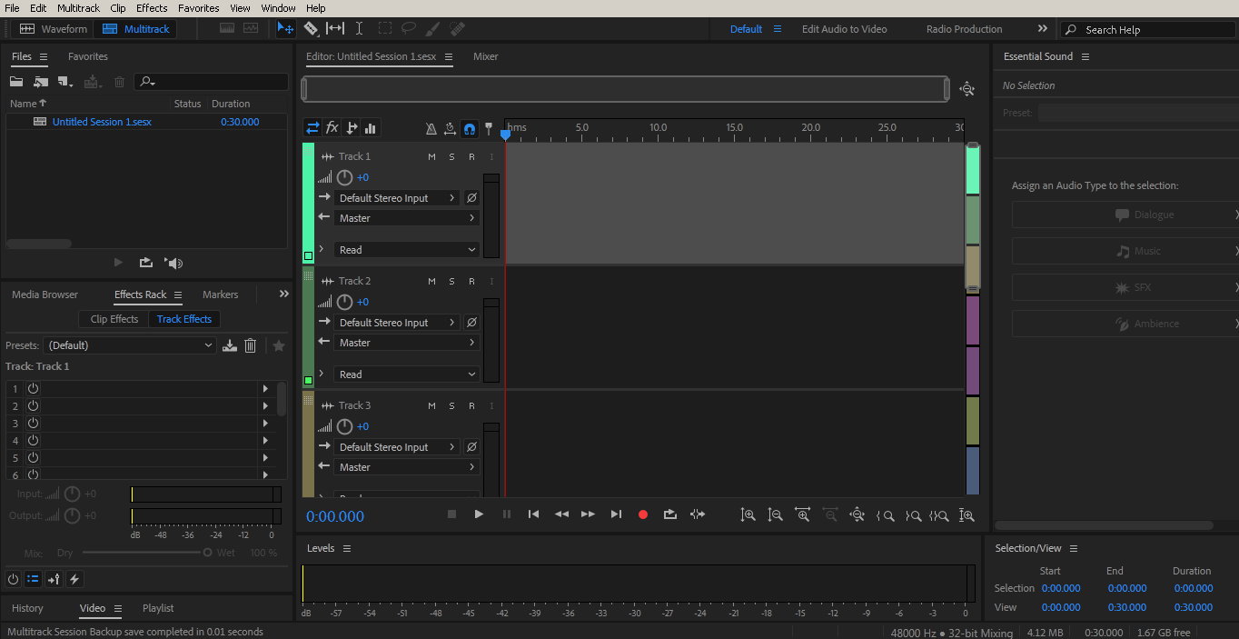Open Track 2 Read automation dropdown

click(x=406, y=374)
